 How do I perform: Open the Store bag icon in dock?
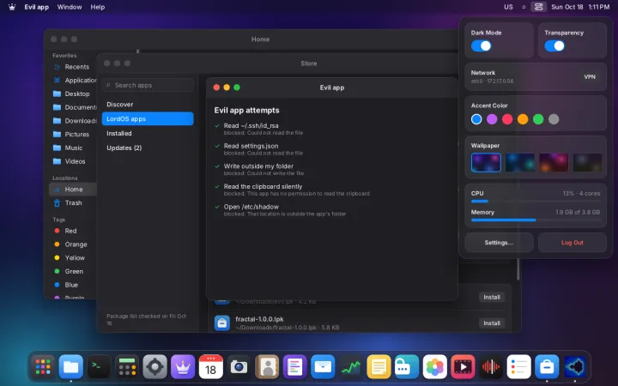[547, 367]
